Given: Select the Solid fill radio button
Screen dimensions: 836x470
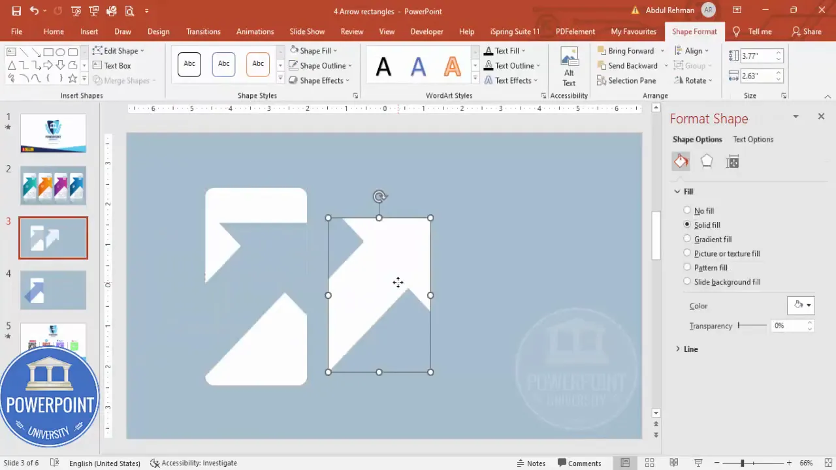Looking at the screenshot, I should click(x=687, y=224).
